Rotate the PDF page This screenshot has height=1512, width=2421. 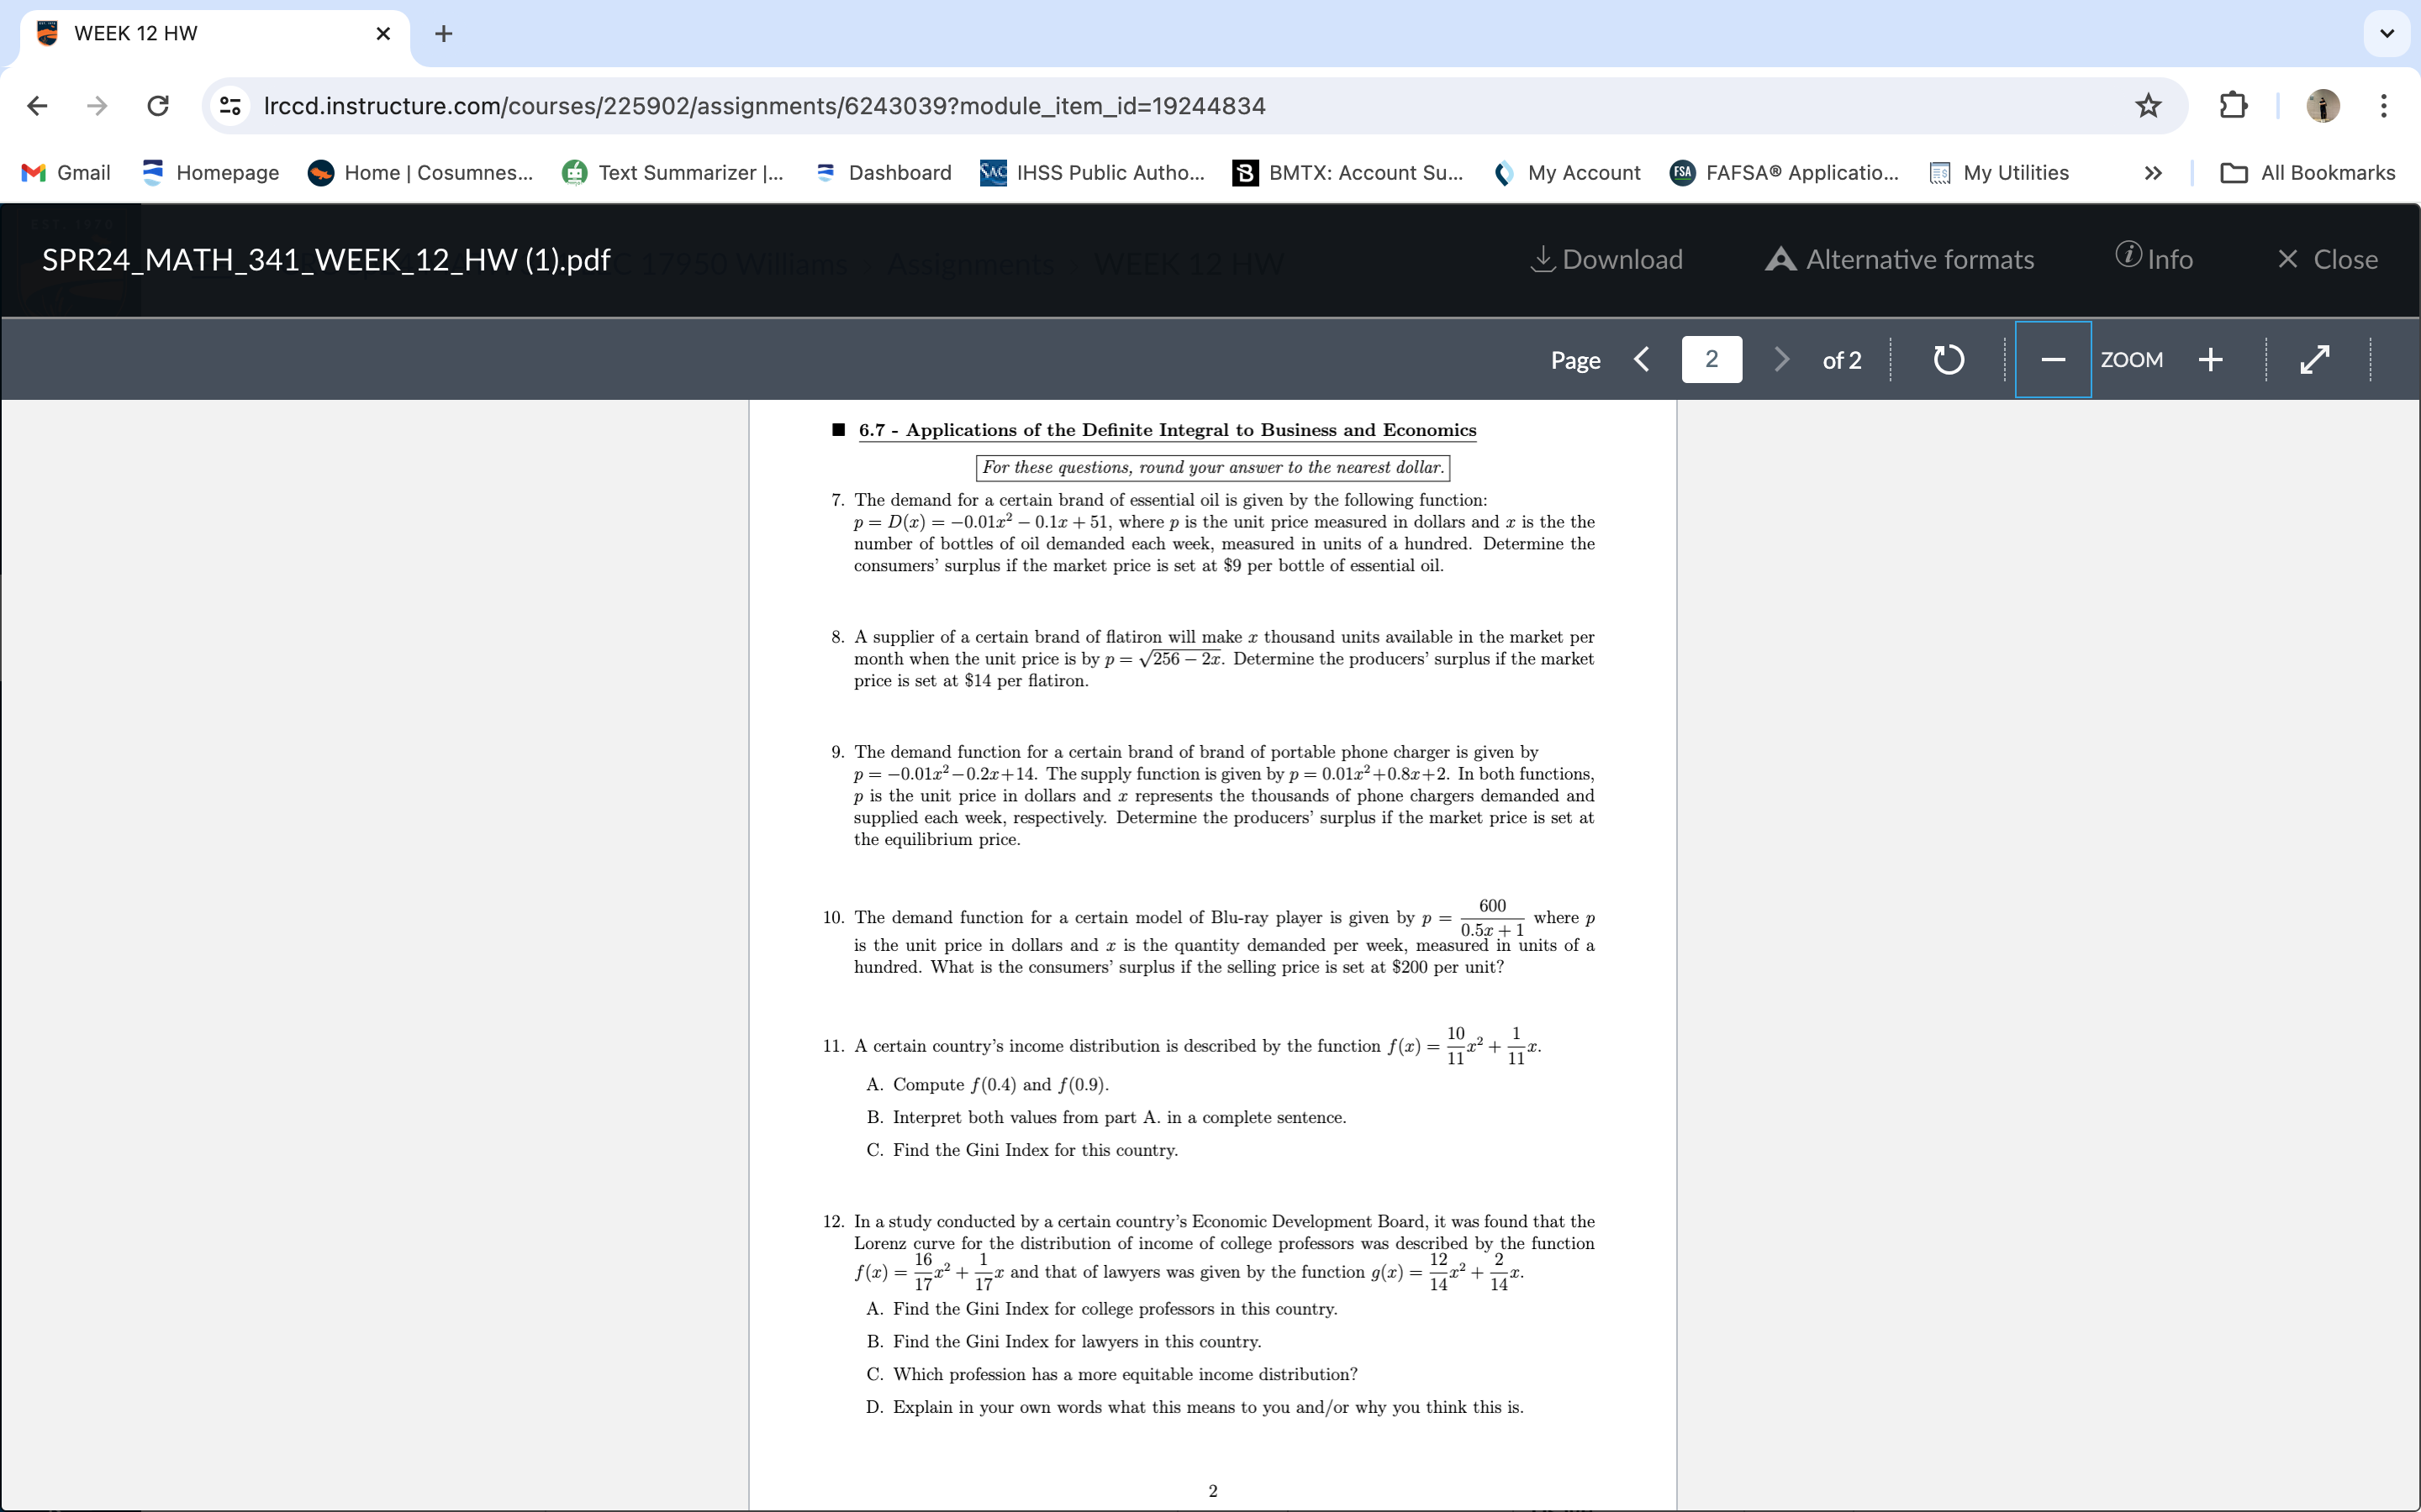coord(1947,359)
